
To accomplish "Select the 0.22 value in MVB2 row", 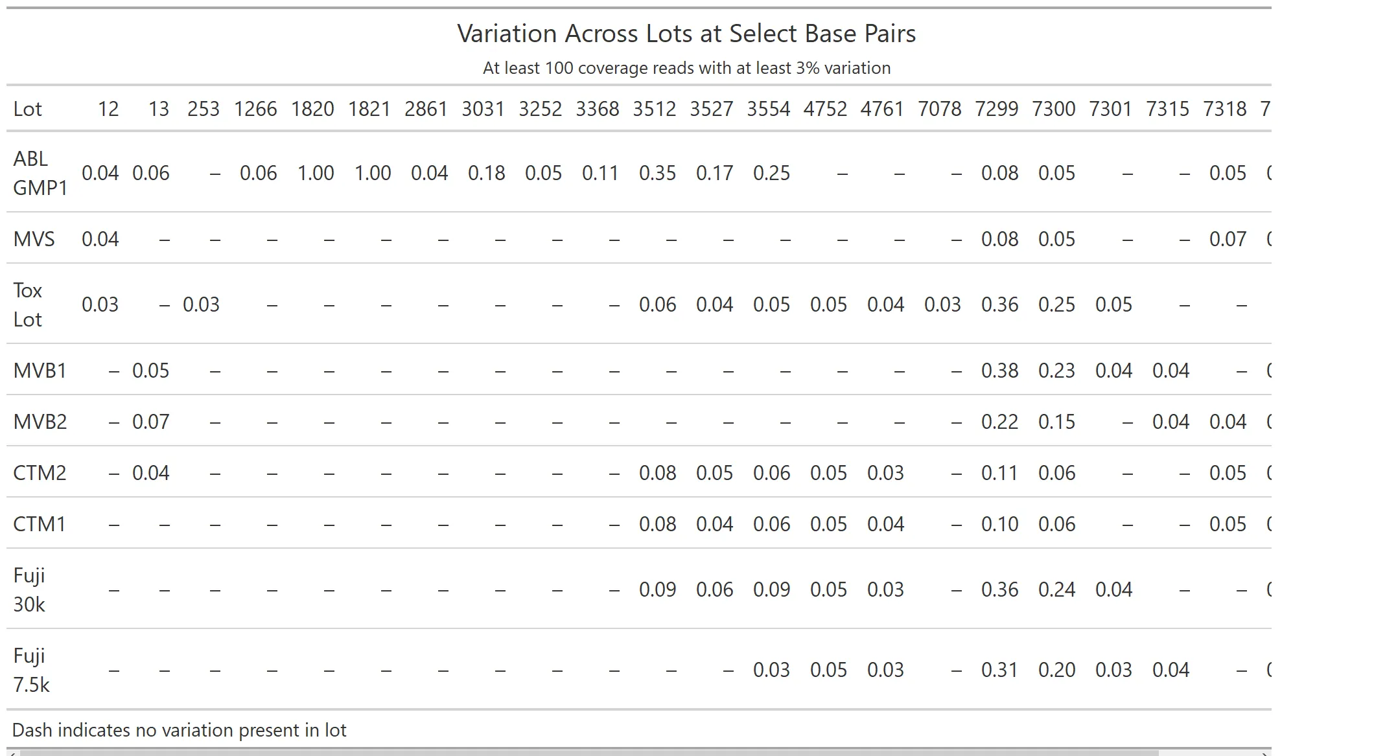I will click(999, 422).
